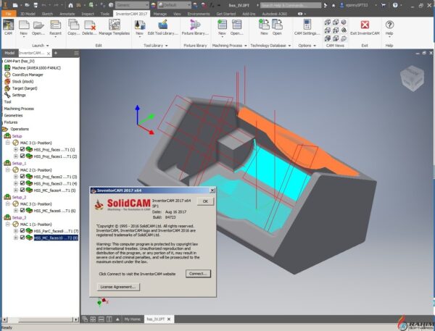Collapse the MAC 1 (1- Position) node
The height and width of the screenshot is (331, 435).
8,224
